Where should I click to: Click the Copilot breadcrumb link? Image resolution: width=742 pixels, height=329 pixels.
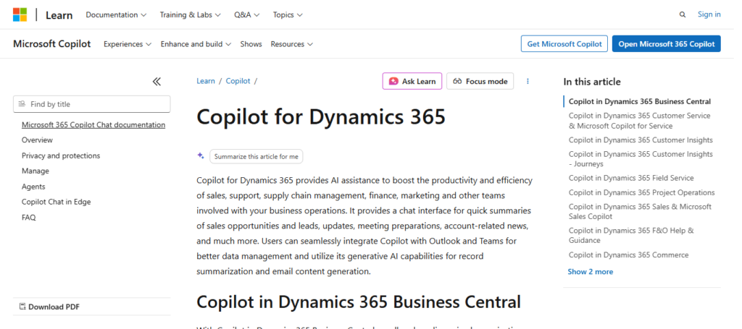pos(238,81)
